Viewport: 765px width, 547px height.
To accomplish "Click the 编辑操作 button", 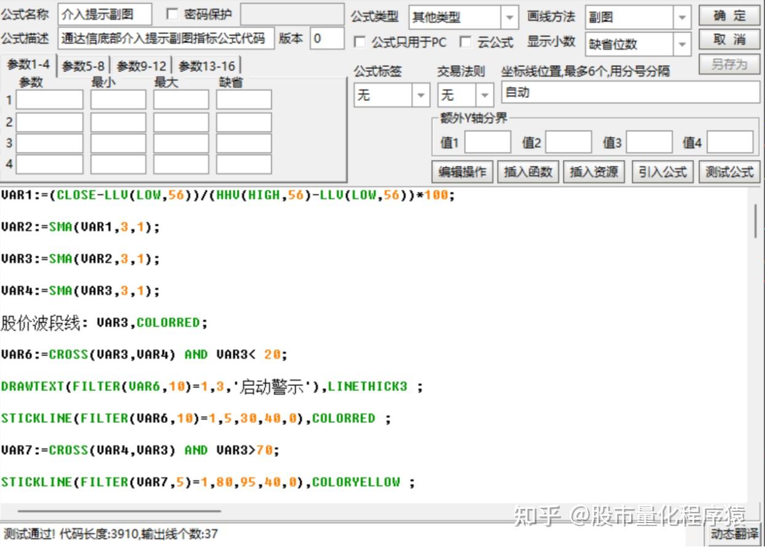I will (462, 172).
